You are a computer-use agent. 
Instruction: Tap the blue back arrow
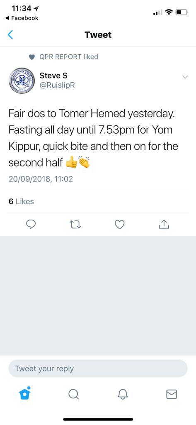10,35
